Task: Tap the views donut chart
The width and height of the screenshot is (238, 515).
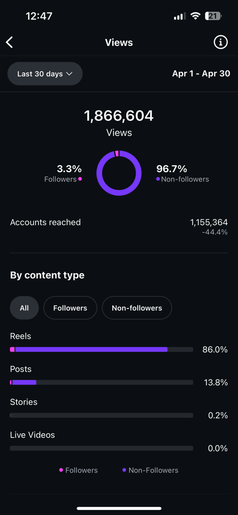Action: (x=119, y=173)
